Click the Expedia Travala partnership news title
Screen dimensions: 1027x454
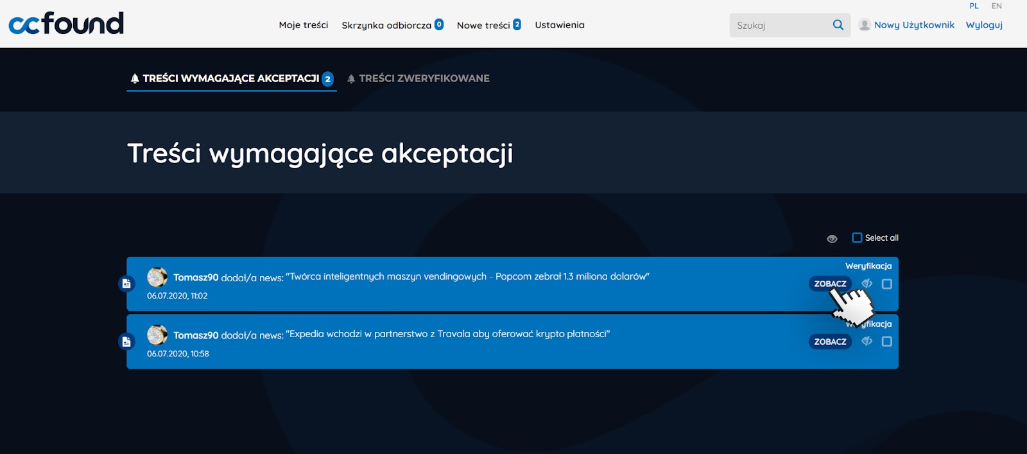click(448, 334)
